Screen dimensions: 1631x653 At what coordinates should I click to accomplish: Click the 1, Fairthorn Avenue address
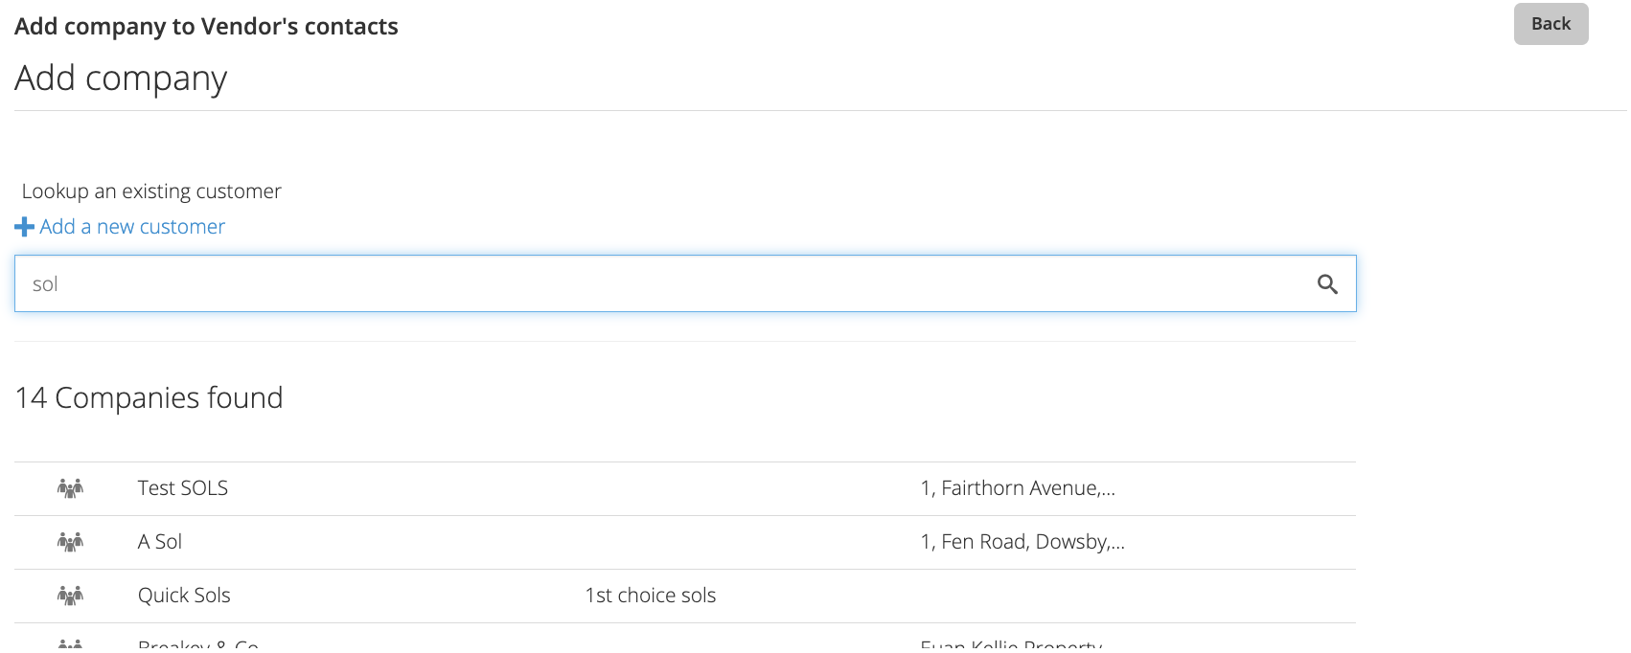[x=1018, y=488]
